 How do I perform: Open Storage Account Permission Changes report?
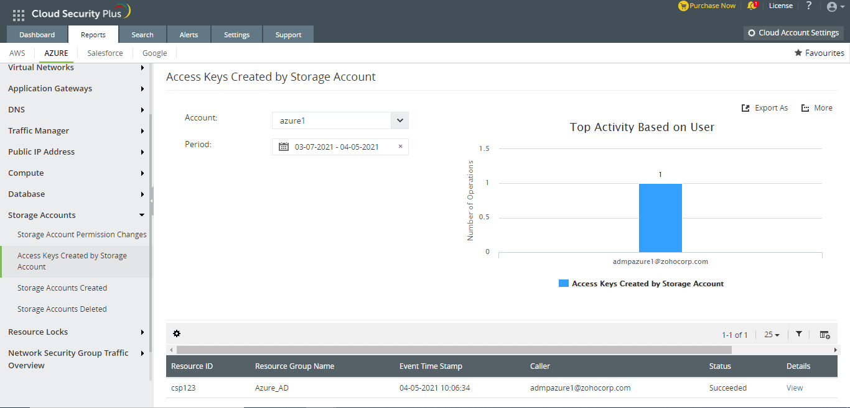[x=82, y=235]
